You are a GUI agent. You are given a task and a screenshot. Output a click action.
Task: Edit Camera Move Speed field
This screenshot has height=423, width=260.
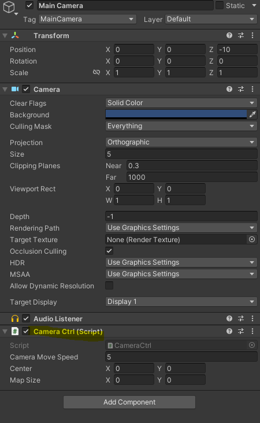click(181, 357)
